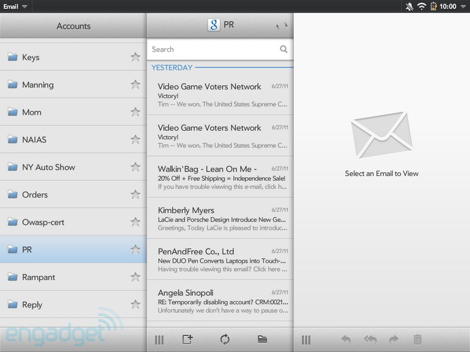Click in the Search field
Screen dimensions: 470x352
220,49
